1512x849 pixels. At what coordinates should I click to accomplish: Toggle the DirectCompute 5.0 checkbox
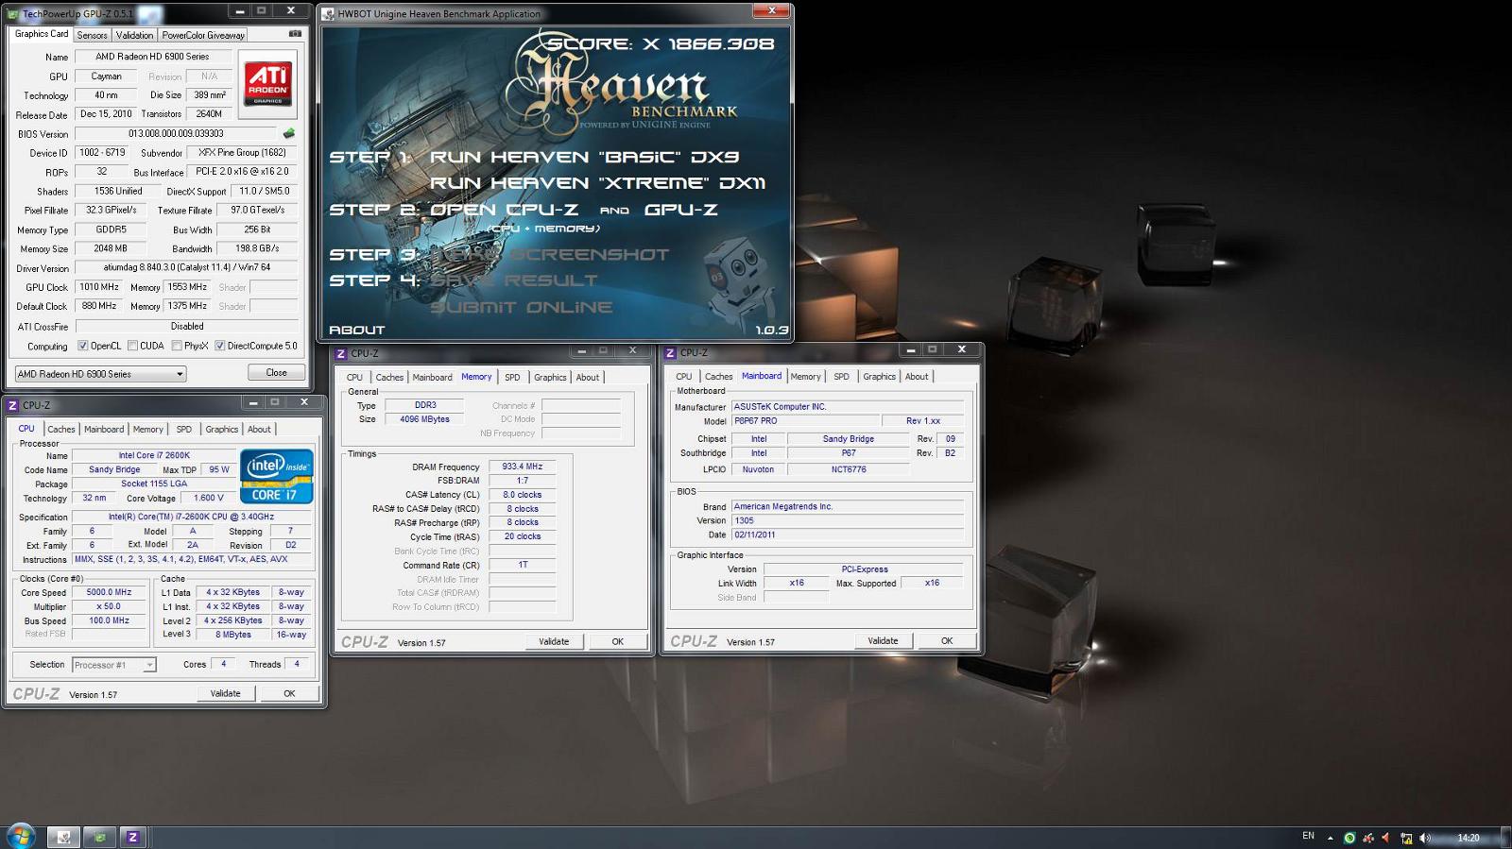220,346
